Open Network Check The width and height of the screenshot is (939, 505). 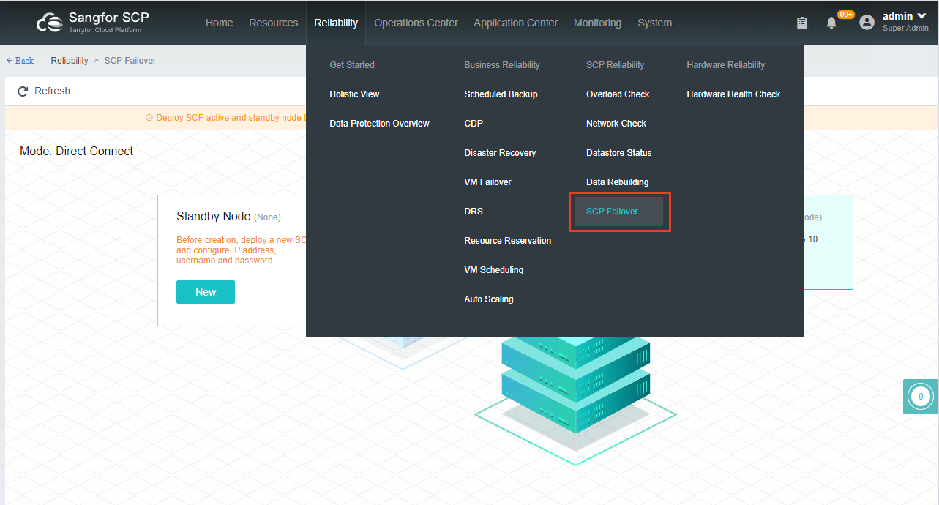(x=616, y=123)
